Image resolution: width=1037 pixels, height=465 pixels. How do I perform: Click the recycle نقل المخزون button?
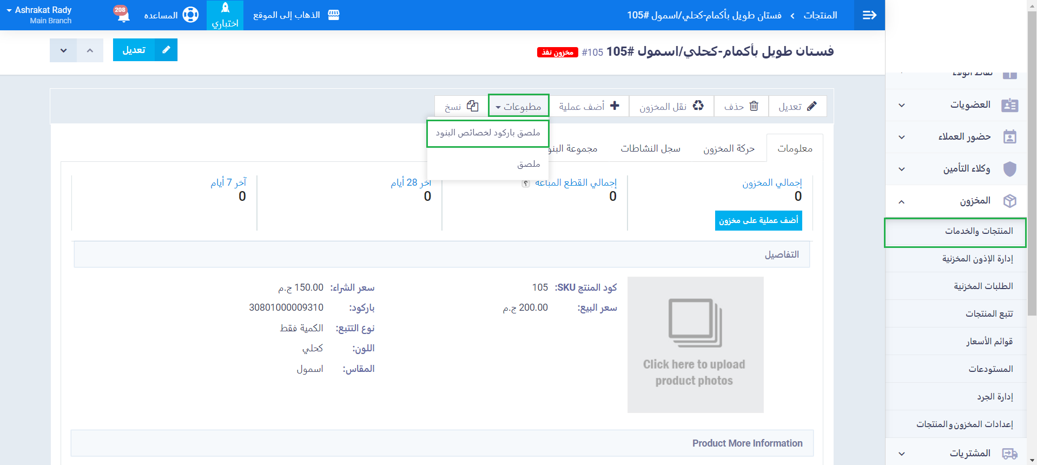(671, 106)
